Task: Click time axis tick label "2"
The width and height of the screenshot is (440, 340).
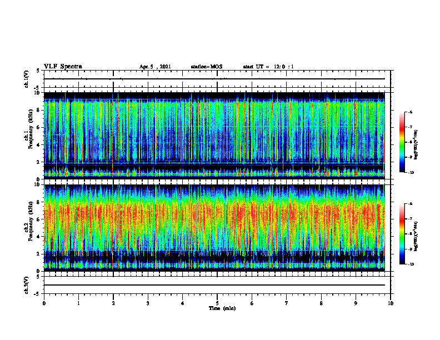Action: [113, 303]
